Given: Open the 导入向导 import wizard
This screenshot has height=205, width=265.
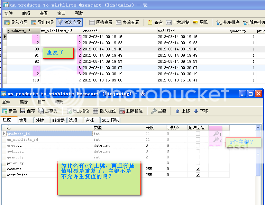Looking at the screenshot, I should [x=16, y=22].
